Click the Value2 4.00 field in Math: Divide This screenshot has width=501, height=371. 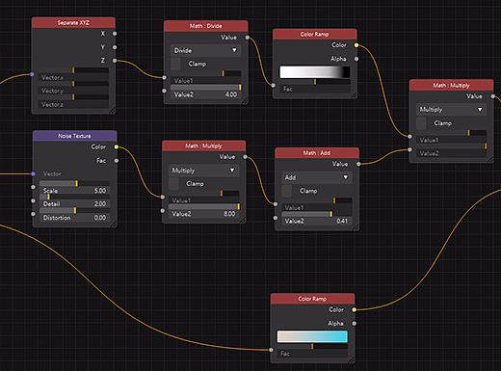[206, 92]
